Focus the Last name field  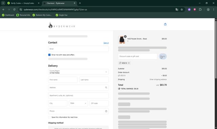(94, 80)
